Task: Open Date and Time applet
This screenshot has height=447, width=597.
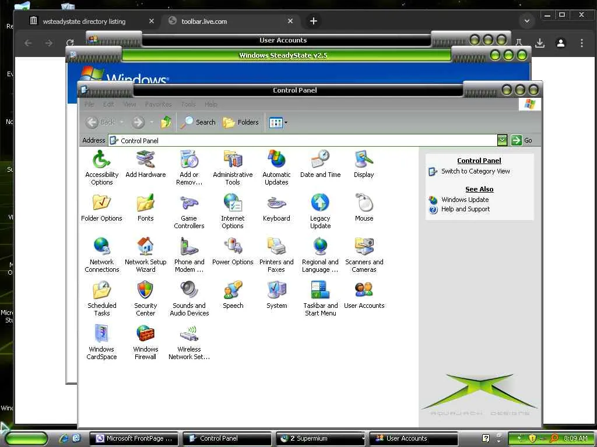Action: tap(320, 164)
